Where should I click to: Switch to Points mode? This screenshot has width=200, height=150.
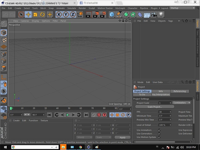pyautogui.click(x=3, y=54)
